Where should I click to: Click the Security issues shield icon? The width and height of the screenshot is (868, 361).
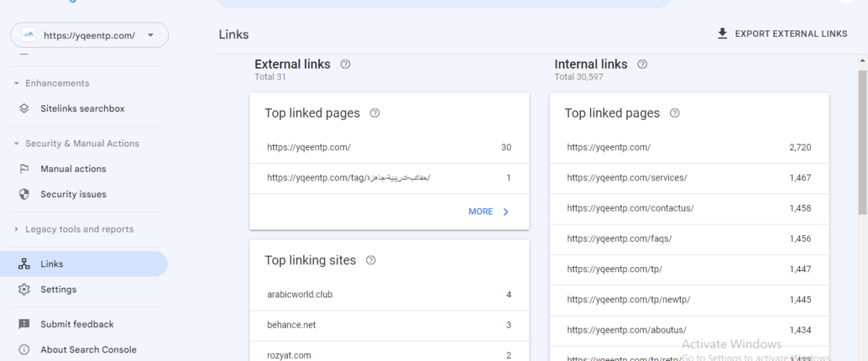pos(24,194)
